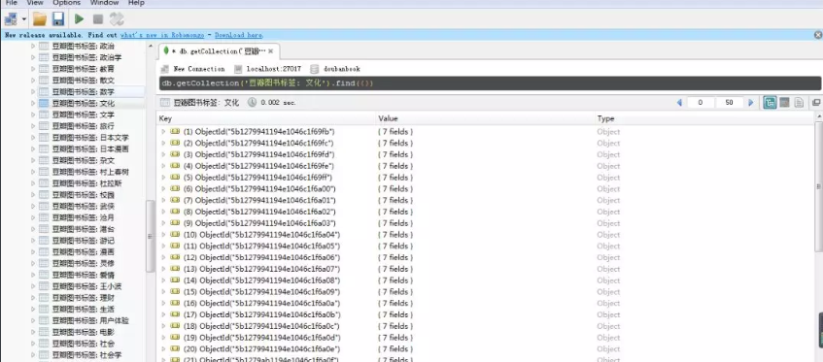Image resolution: width=823 pixels, height=362 pixels.
Task: Click the New Connection label icon
Action: [165, 69]
